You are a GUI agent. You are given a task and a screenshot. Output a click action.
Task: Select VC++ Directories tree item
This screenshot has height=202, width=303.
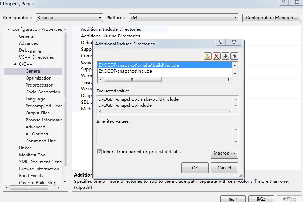point(36,57)
